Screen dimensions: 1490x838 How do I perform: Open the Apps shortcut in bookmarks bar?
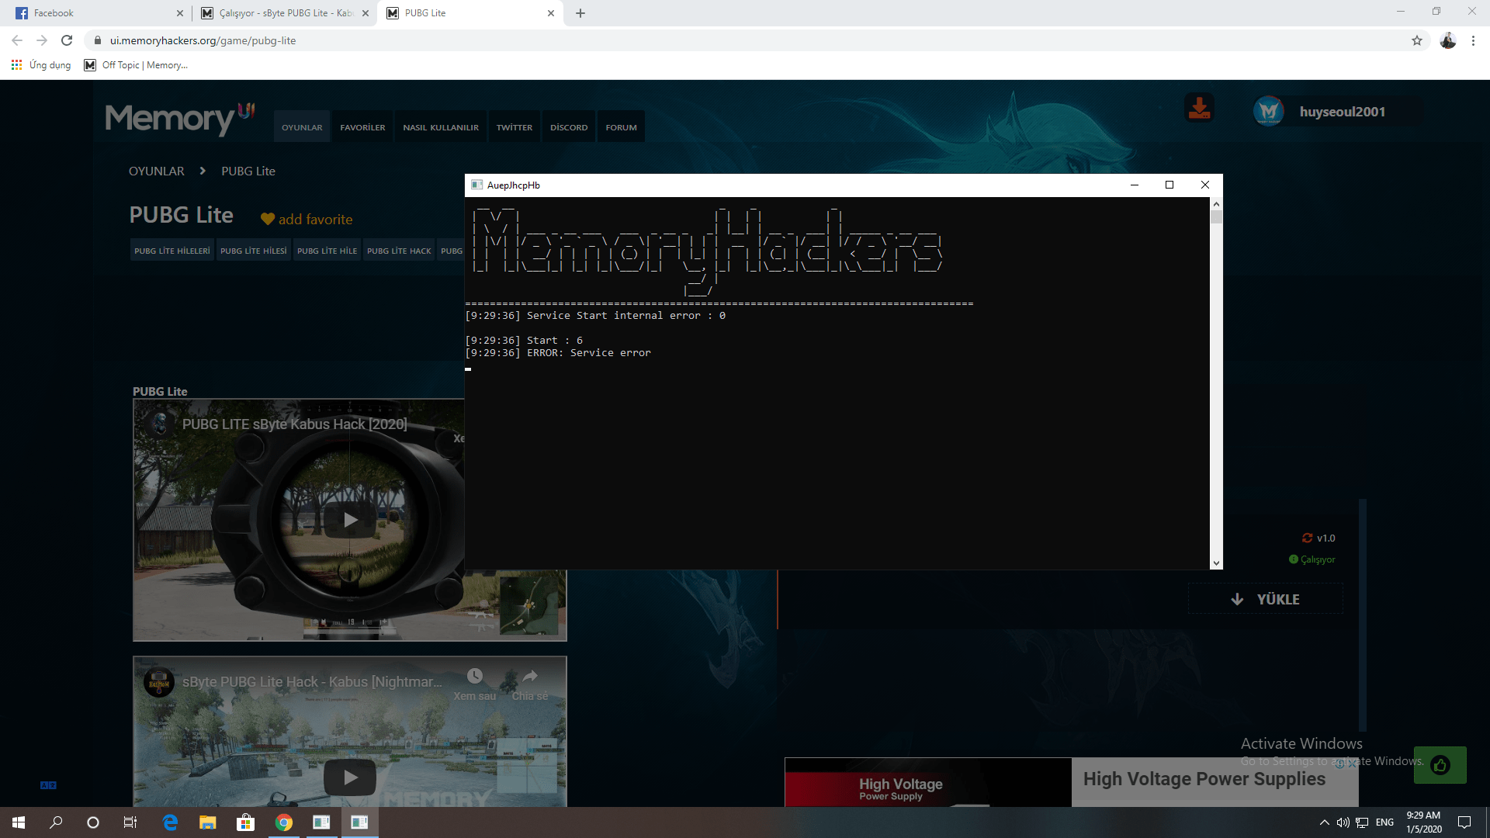[x=41, y=65]
